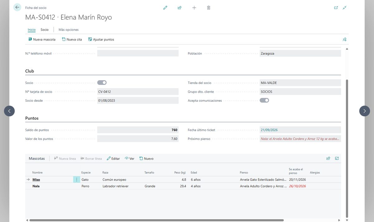Screen dimensions: 374x222
Task: Switch to the Socio tab
Action: (x=45, y=30)
